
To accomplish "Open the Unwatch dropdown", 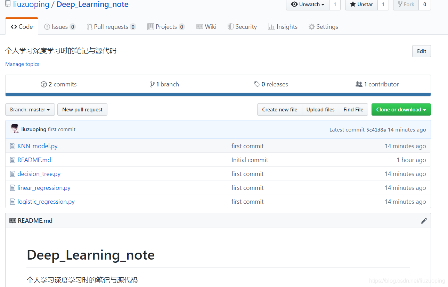I will (308, 5).
